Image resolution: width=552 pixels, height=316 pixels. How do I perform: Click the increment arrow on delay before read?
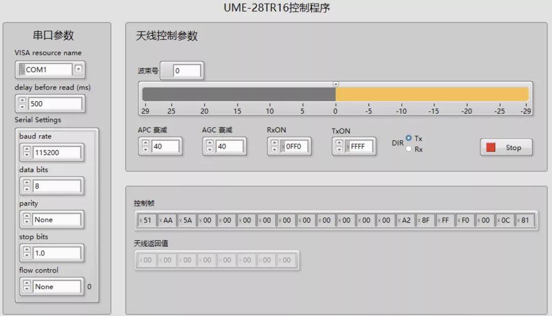point(22,101)
